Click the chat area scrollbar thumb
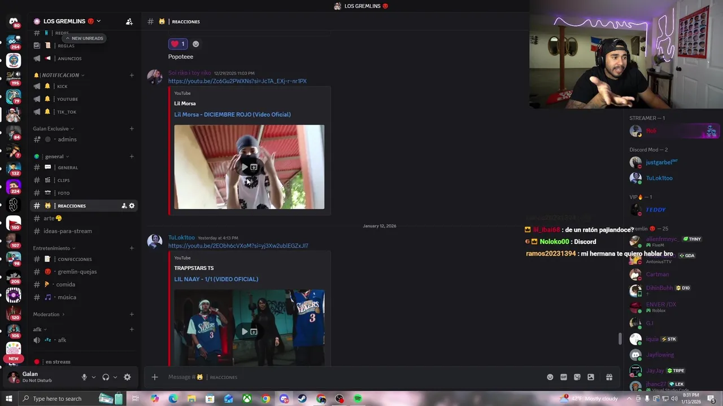Screen dimensions: 723x406 (x=620, y=339)
